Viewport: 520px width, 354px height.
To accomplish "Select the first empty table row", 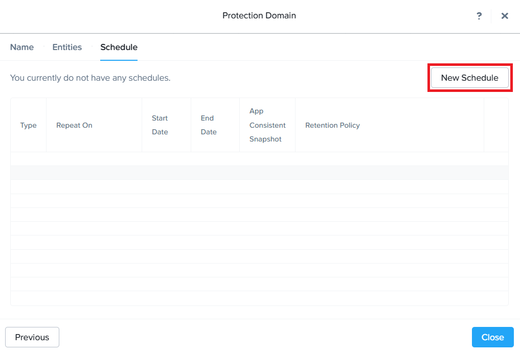I will coord(259,159).
